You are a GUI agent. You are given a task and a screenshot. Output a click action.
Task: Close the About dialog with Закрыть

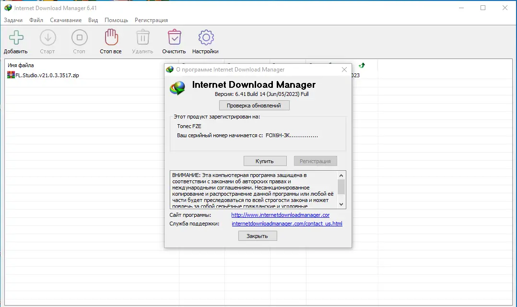pyautogui.click(x=258, y=236)
